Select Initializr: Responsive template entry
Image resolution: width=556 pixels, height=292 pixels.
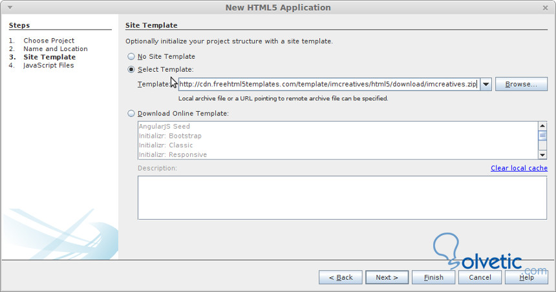(x=173, y=155)
